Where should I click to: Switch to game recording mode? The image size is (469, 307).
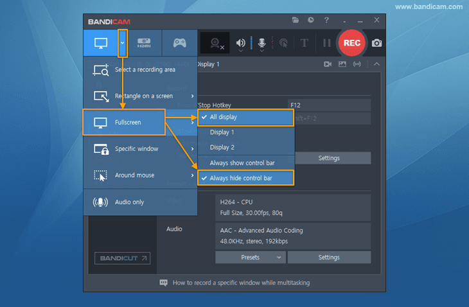[179, 43]
